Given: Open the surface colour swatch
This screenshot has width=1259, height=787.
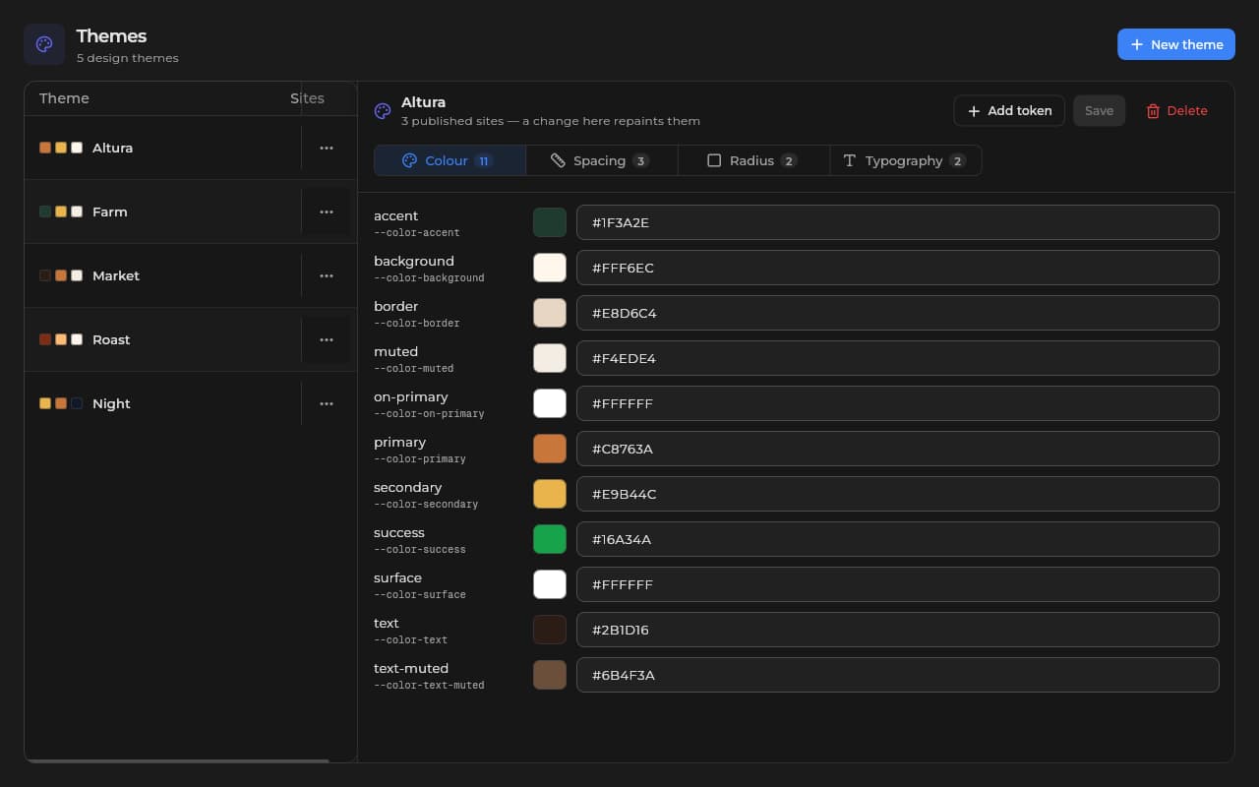Looking at the screenshot, I should 550,584.
